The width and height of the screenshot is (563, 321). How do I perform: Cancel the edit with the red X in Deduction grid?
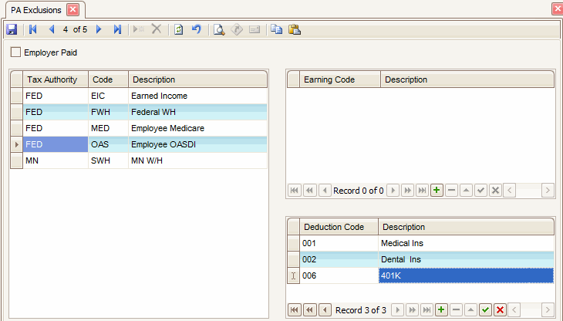tap(500, 309)
